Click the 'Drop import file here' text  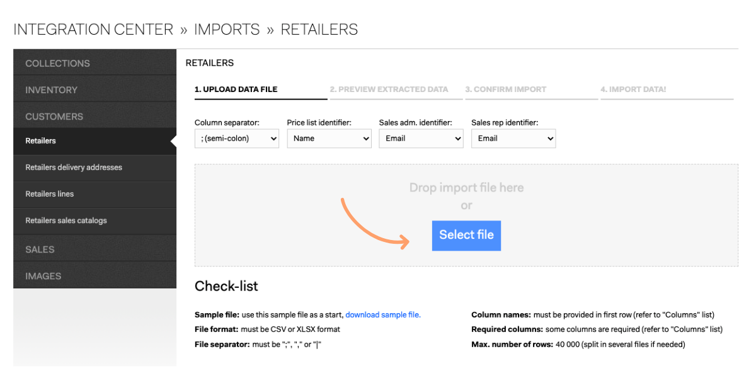tap(466, 188)
